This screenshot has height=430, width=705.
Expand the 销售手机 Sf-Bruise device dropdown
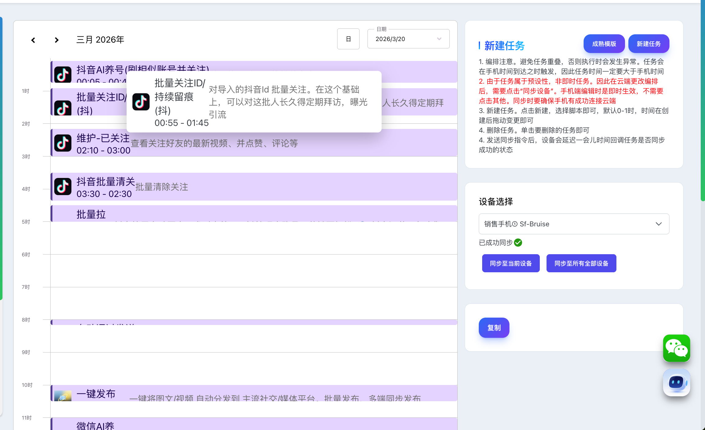(574, 224)
